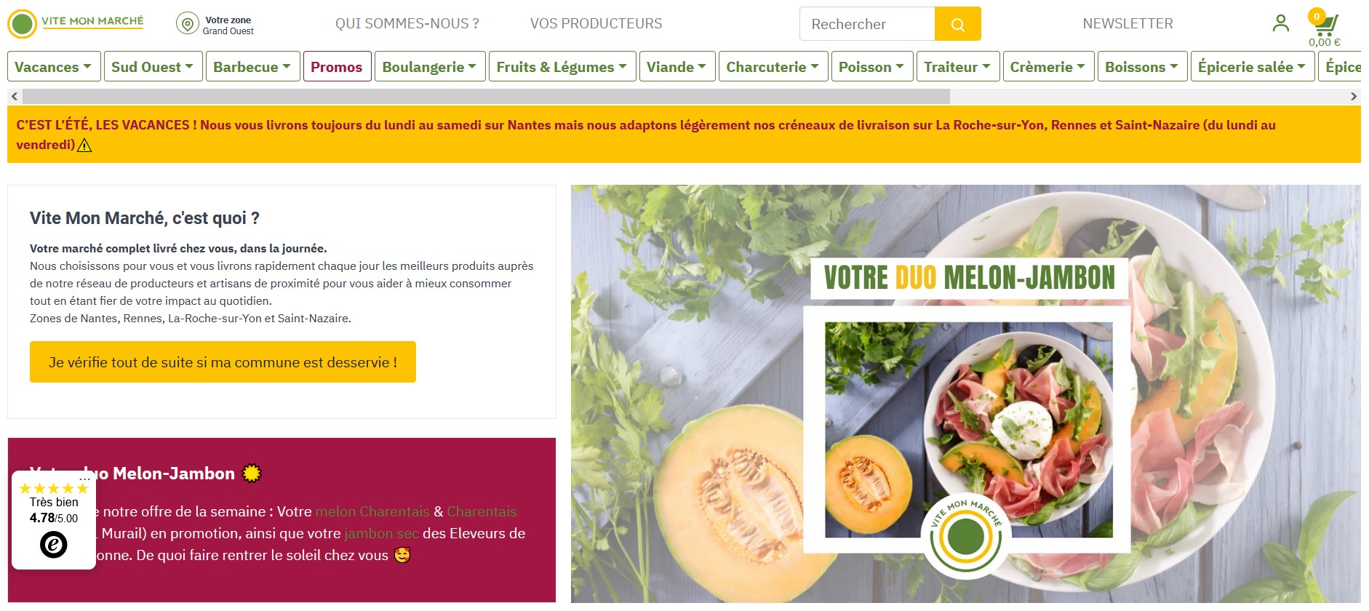Open the delivery zone location pin
The image size is (1369, 611).
pyautogui.click(x=188, y=24)
